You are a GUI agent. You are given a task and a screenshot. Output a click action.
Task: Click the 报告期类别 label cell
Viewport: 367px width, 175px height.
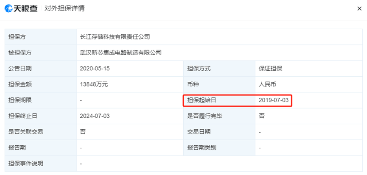click(x=219, y=147)
